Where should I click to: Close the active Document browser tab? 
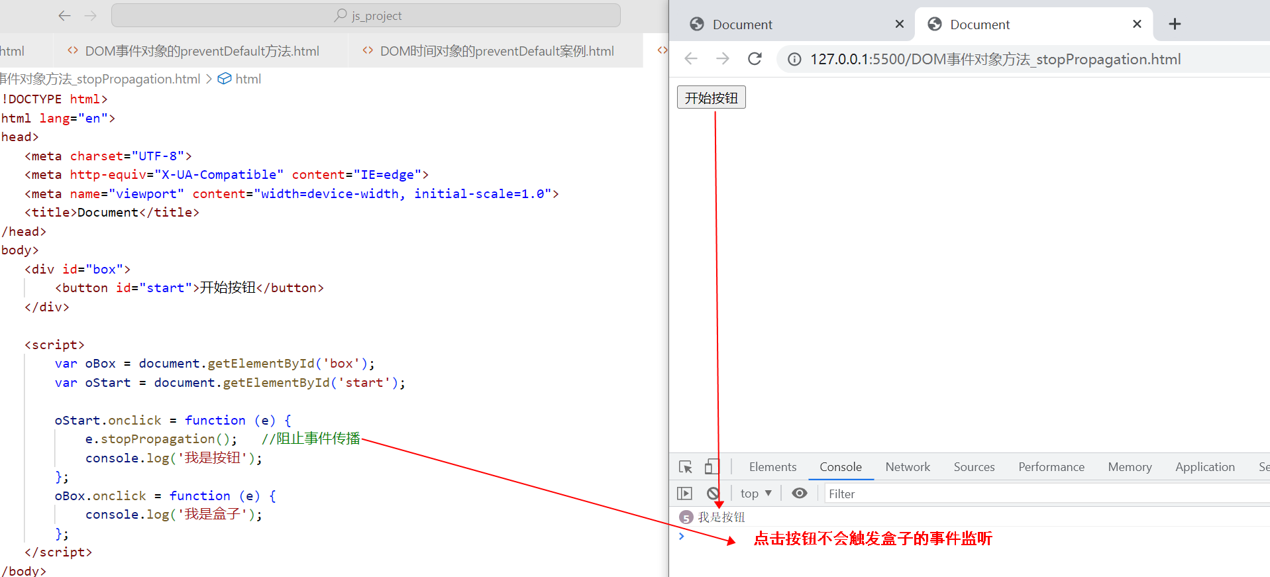(x=1137, y=24)
